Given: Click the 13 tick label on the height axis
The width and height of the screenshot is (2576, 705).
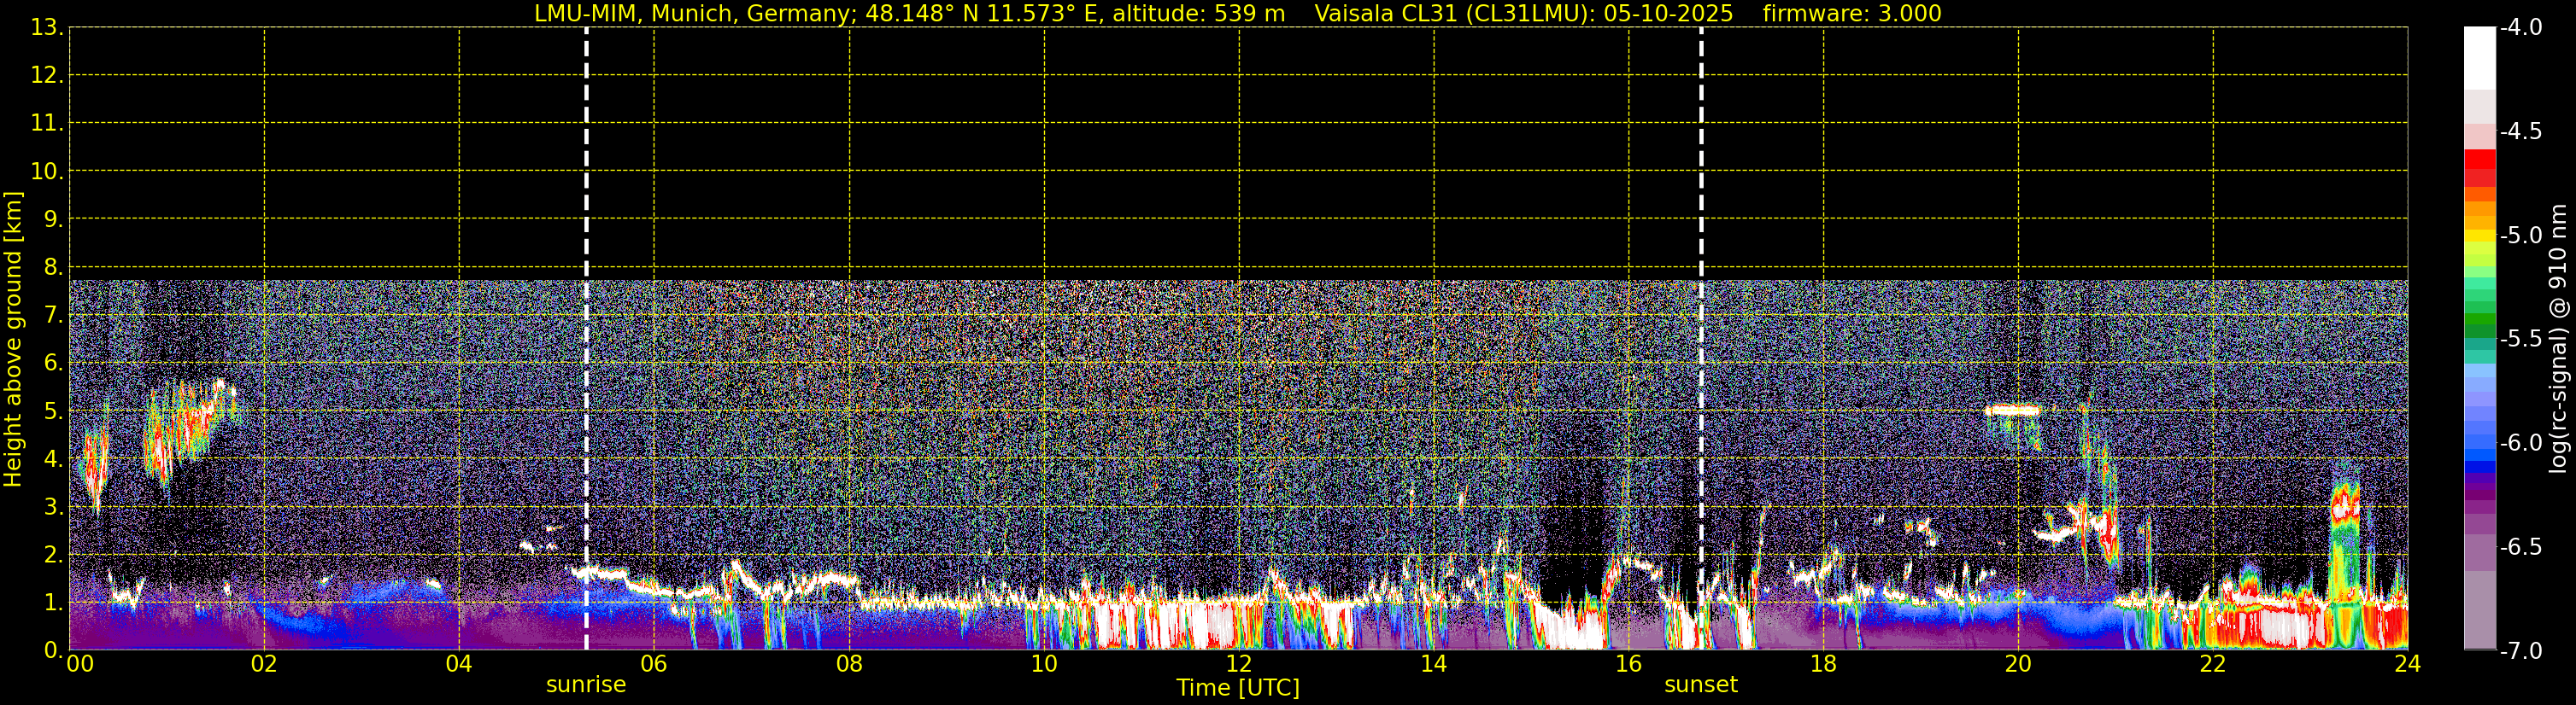Looking at the screenshot, I should [45, 28].
